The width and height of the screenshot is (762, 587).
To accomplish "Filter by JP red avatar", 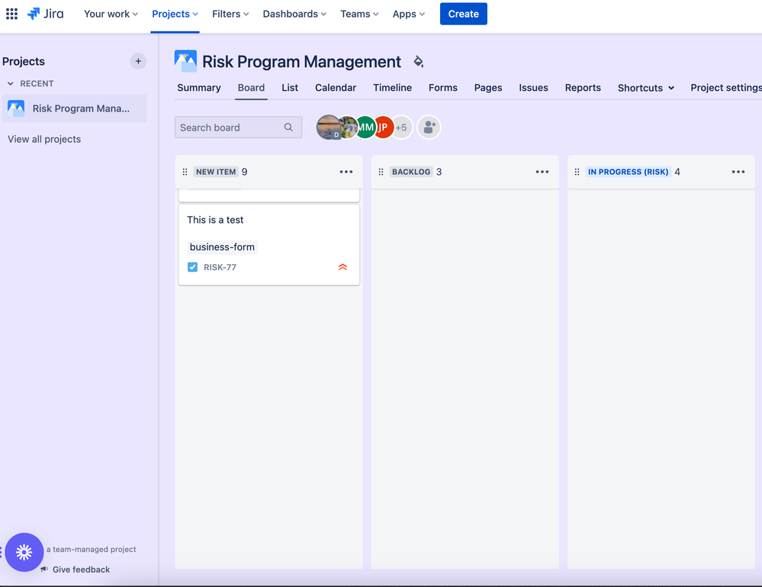I will tap(384, 127).
